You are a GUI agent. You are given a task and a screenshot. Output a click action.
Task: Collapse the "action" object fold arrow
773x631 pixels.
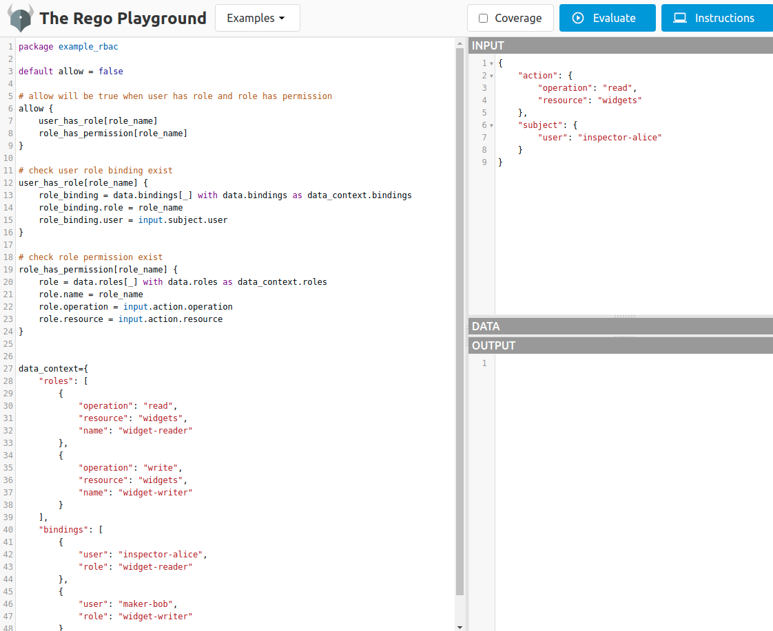(491, 76)
